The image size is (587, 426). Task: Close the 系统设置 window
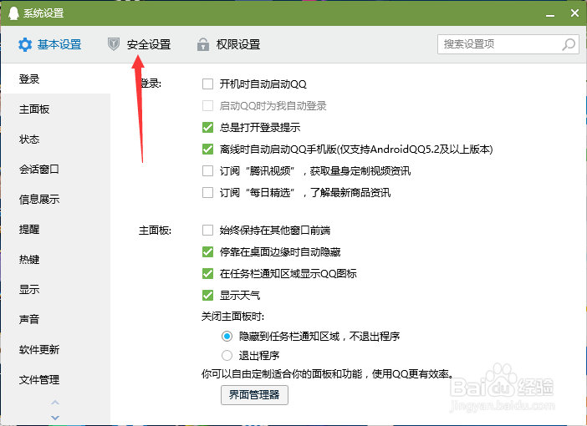coord(574,13)
